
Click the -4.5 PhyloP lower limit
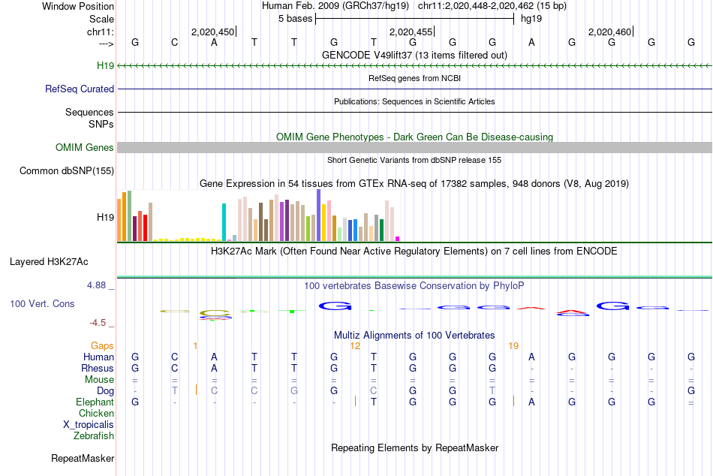coord(98,323)
